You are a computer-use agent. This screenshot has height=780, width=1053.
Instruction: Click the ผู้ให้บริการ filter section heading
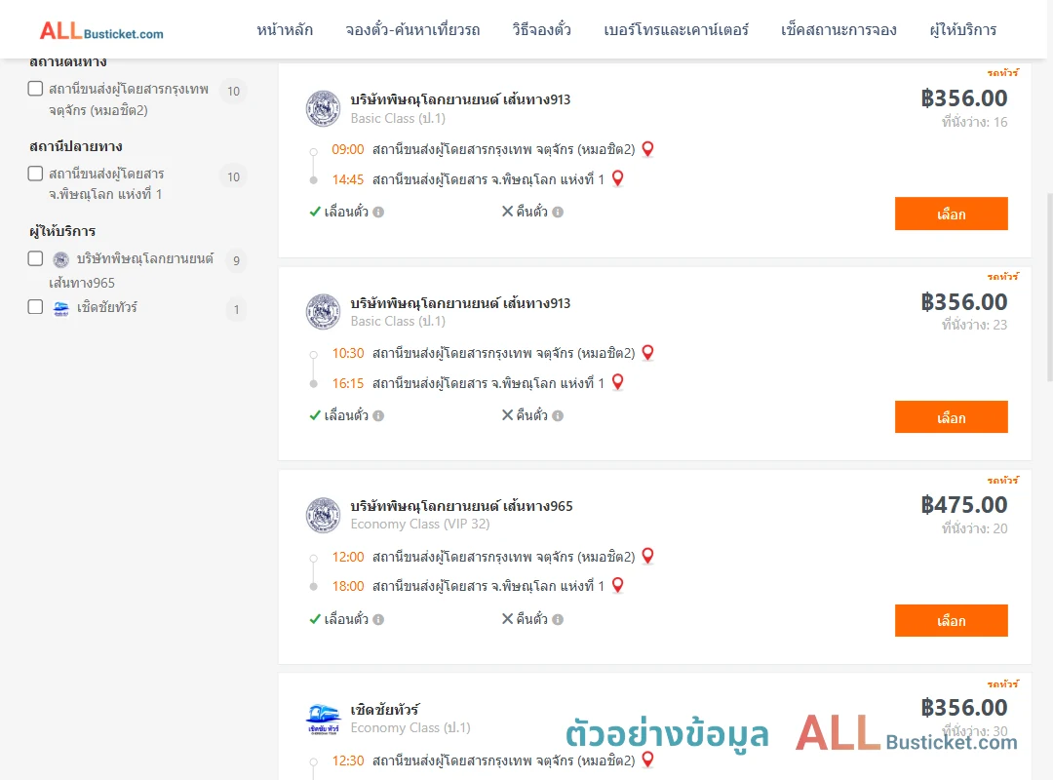[62, 231]
